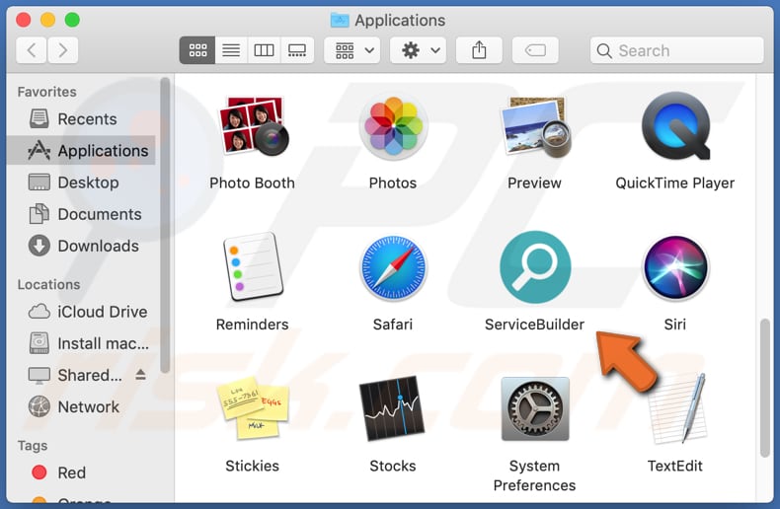Go forward with the right chevron button
Screen dimensions: 780x509
pyautogui.click(x=62, y=50)
